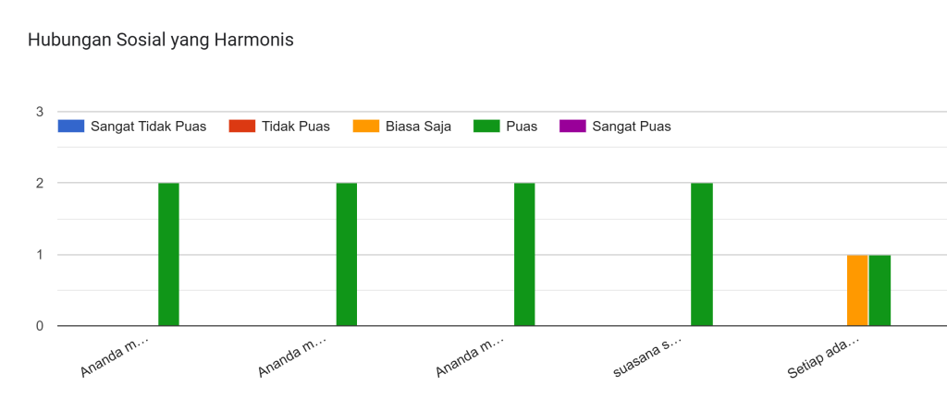Select the y-axis value 2

[40, 183]
